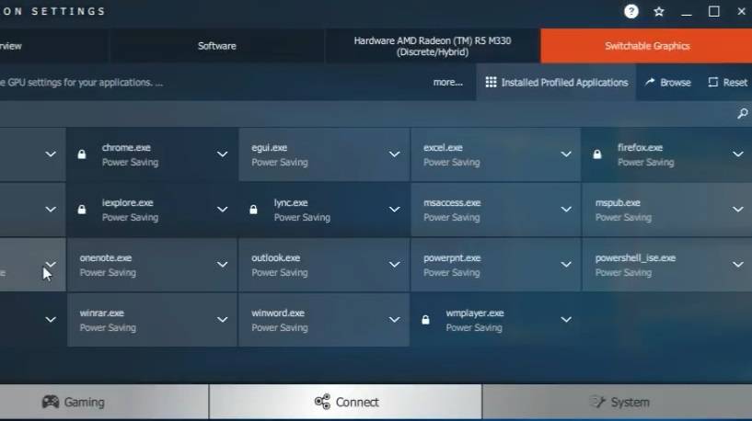This screenshot has width=752, height=421.
Task: Select the Switchable Graphics tab
Action: tap(646, 46)
